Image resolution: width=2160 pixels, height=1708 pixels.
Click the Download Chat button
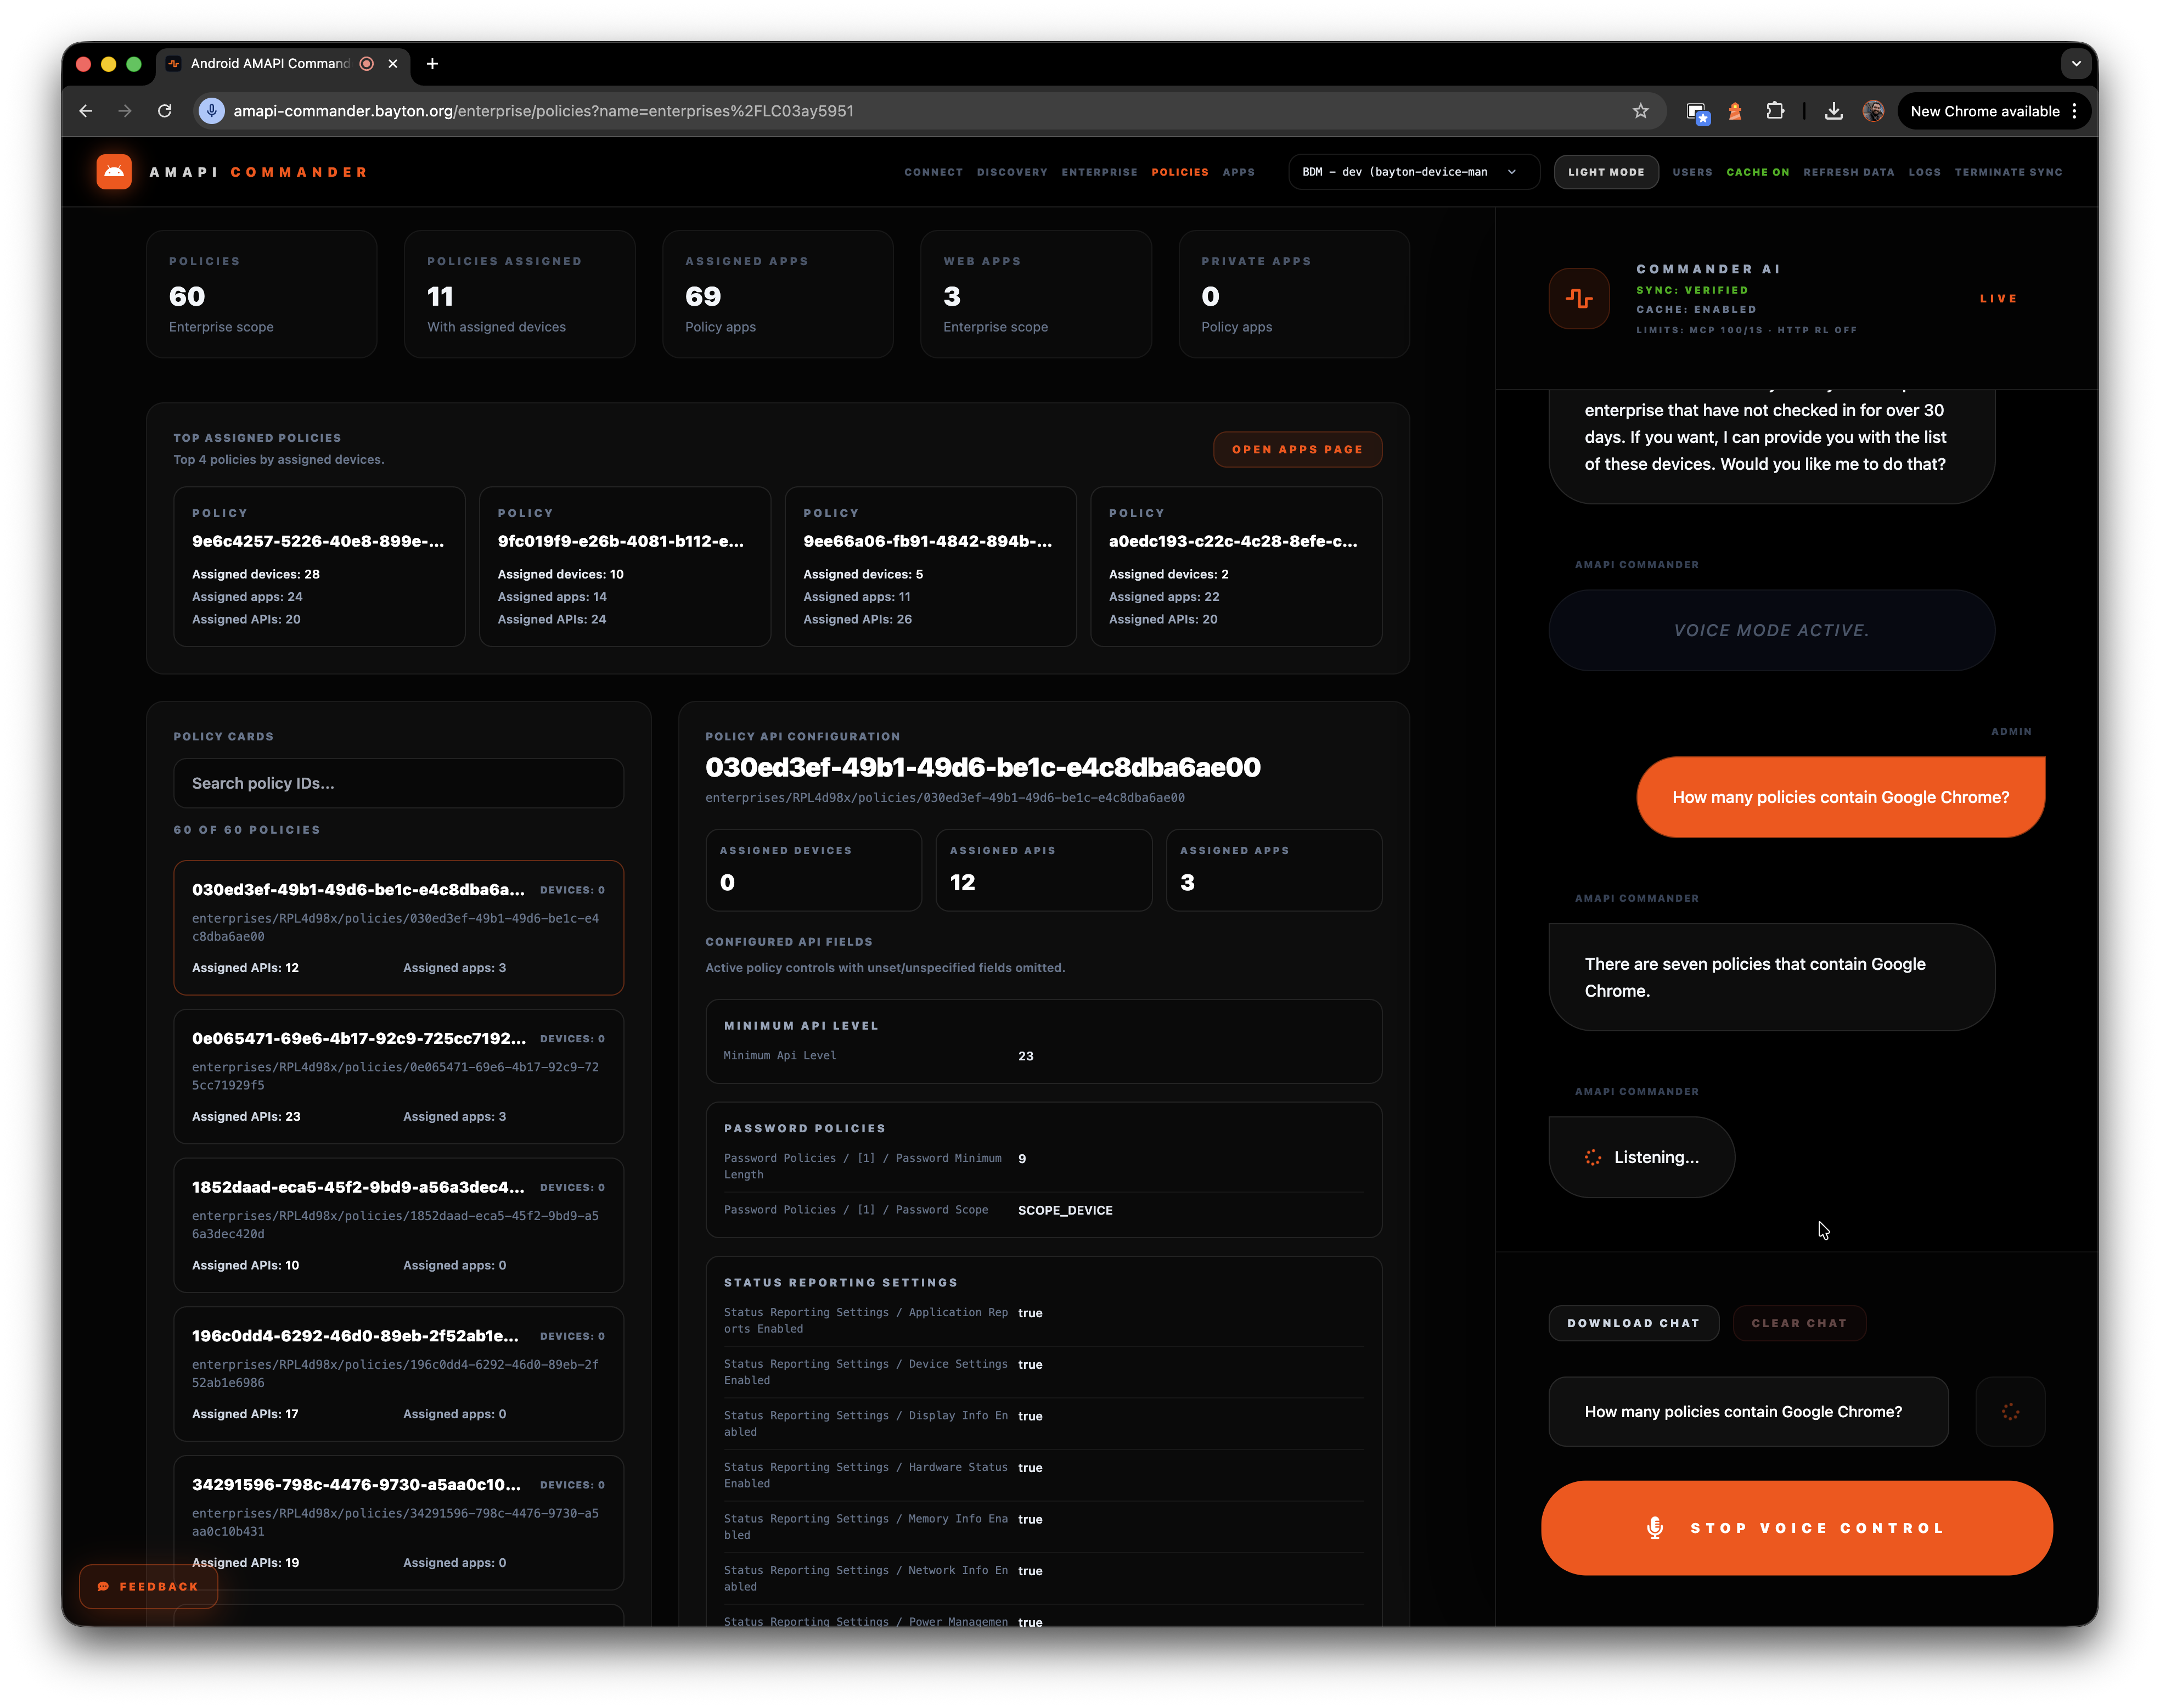click(1633, 1323)
